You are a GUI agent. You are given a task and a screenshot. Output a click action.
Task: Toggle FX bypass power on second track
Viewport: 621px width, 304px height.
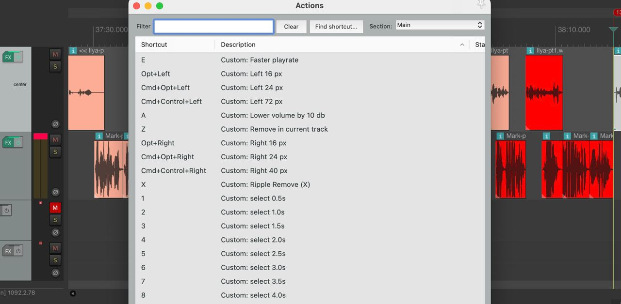18,142
